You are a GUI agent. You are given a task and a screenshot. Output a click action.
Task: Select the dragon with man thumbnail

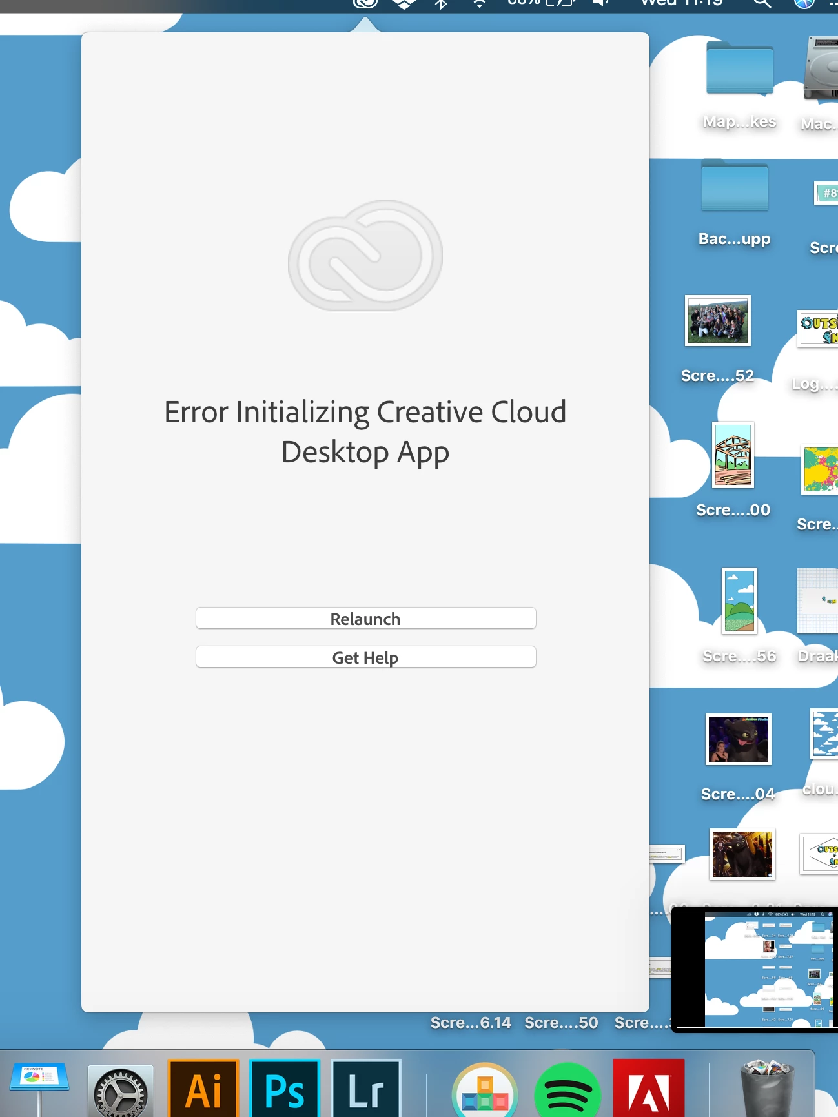pyautogui.click(x=742, y=854)
